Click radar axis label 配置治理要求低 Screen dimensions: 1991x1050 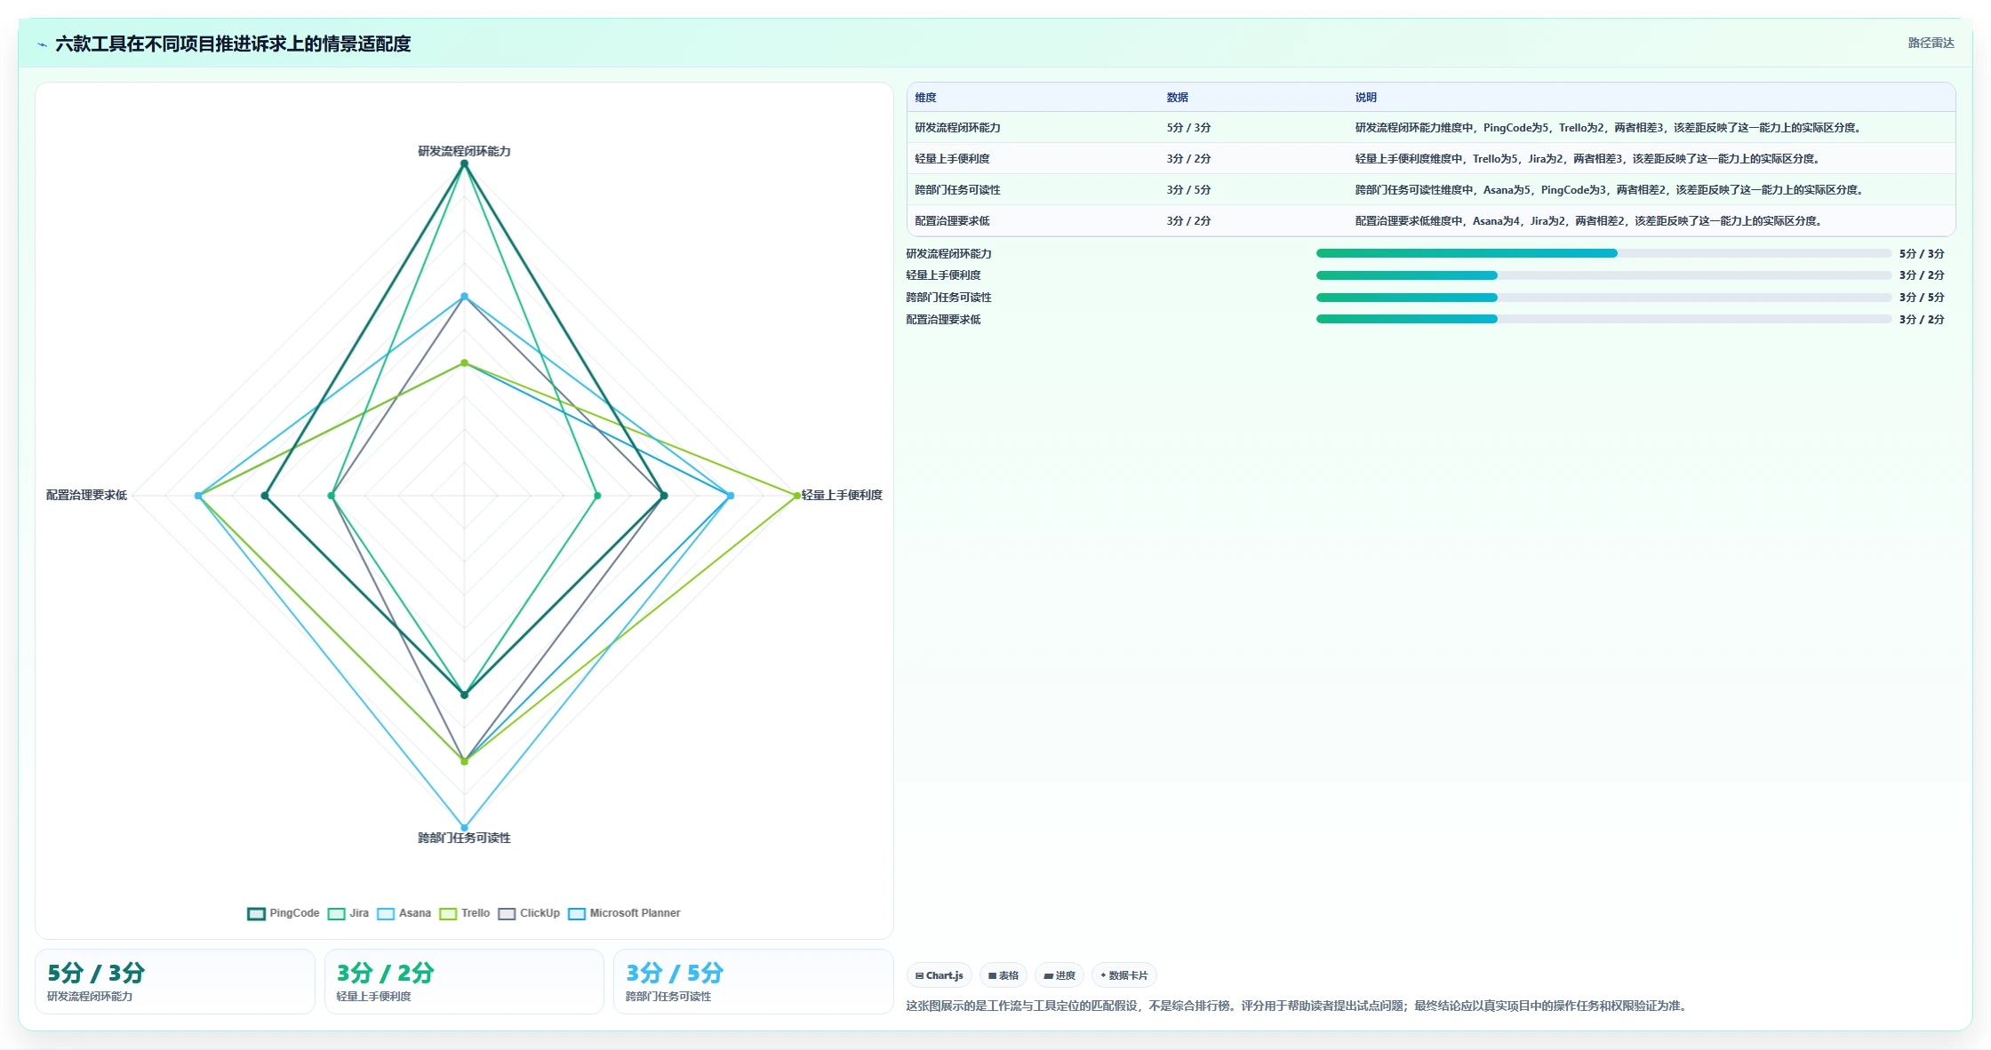pyautogui.click(x=86, y=495)
